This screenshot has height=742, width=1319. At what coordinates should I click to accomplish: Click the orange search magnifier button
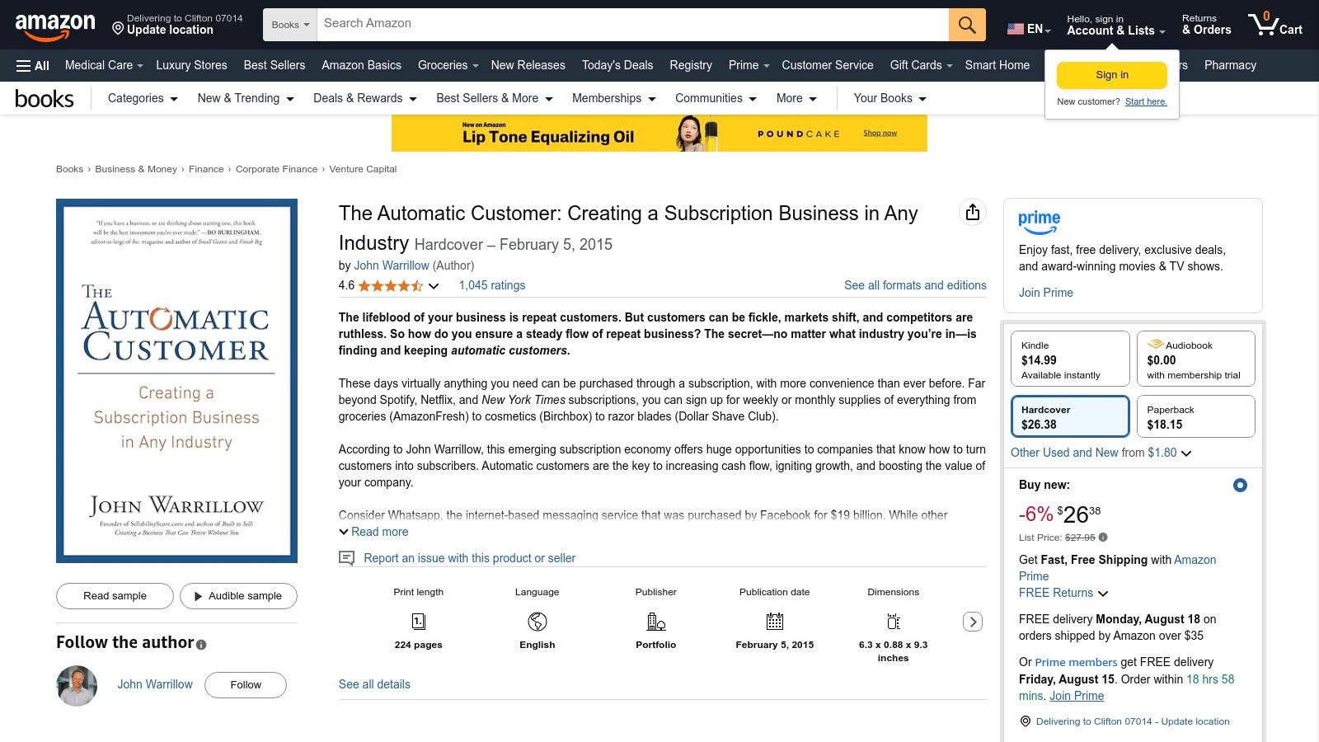(x=967, y=25)
